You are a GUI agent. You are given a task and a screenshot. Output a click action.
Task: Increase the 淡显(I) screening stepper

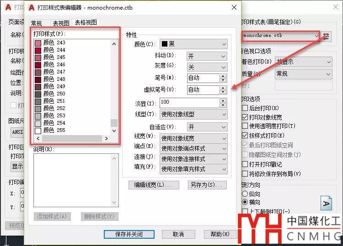(x=223, y=100)
